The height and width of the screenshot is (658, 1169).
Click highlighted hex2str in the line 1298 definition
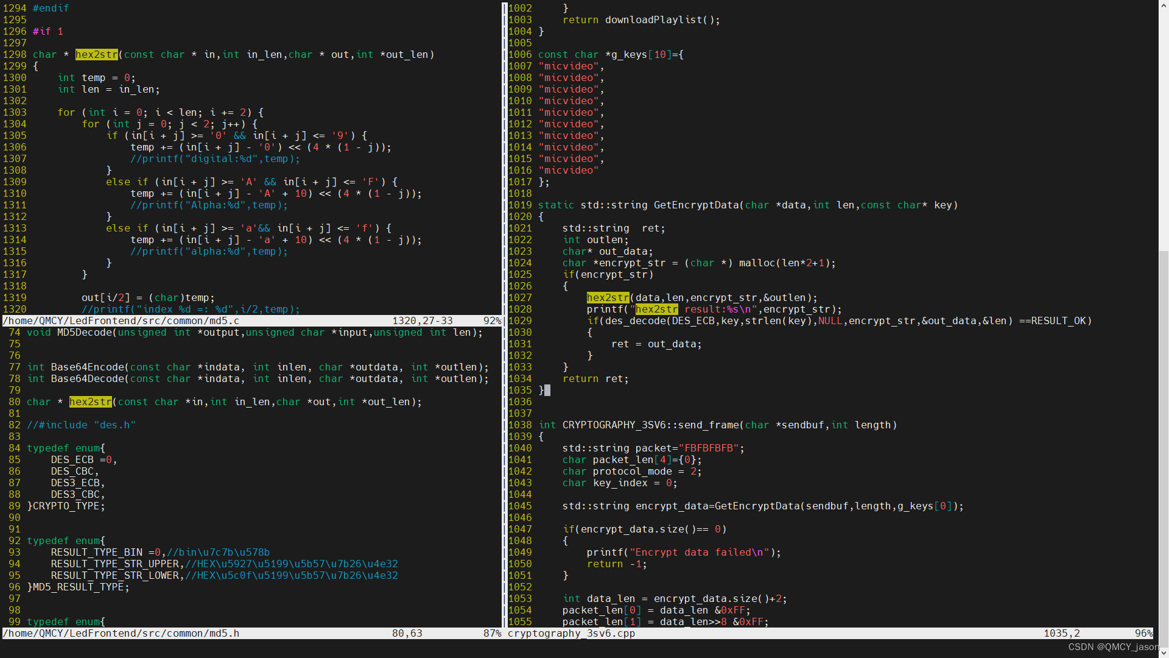coord(96,55)
